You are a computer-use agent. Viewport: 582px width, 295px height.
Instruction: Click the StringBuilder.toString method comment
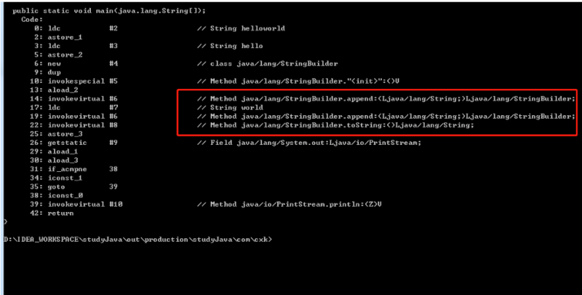335,125
